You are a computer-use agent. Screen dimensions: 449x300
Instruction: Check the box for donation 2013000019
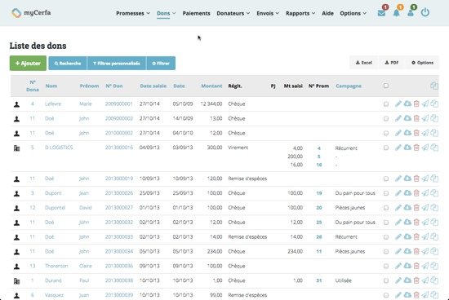coord(385,179)
